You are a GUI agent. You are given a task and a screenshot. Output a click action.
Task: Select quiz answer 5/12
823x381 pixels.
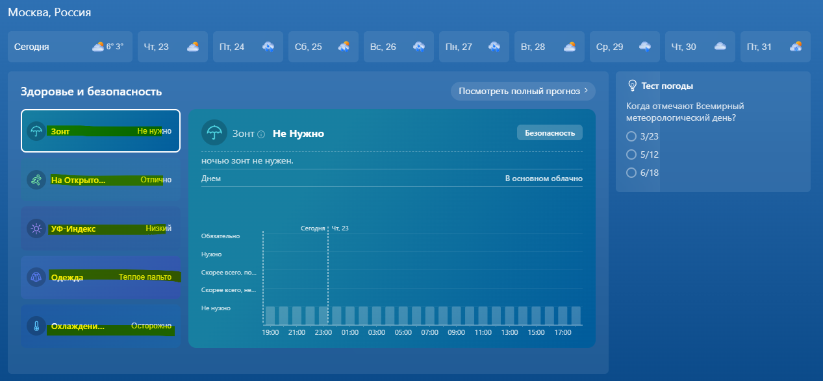click(x=631, y=154)
